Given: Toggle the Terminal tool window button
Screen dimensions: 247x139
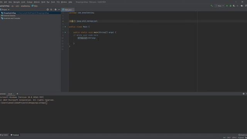Looking at the screenshot, I should [15, 135].
